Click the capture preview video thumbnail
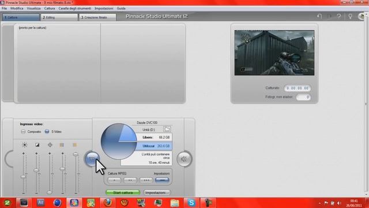This screenshot has width=369, height=208. pyautogui.click(x=274, y=53)
